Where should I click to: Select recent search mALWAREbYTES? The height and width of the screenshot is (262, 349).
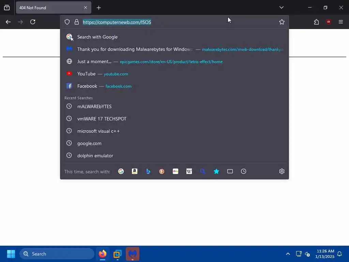pos(174,106)
